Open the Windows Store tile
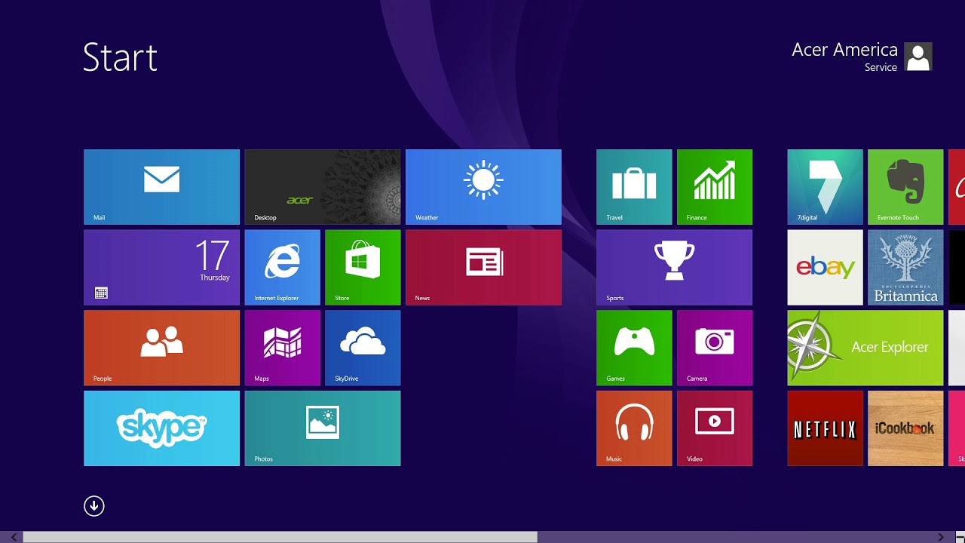This screenshot has width=965, height=543. pyautogui.click(x=363, y=268)
